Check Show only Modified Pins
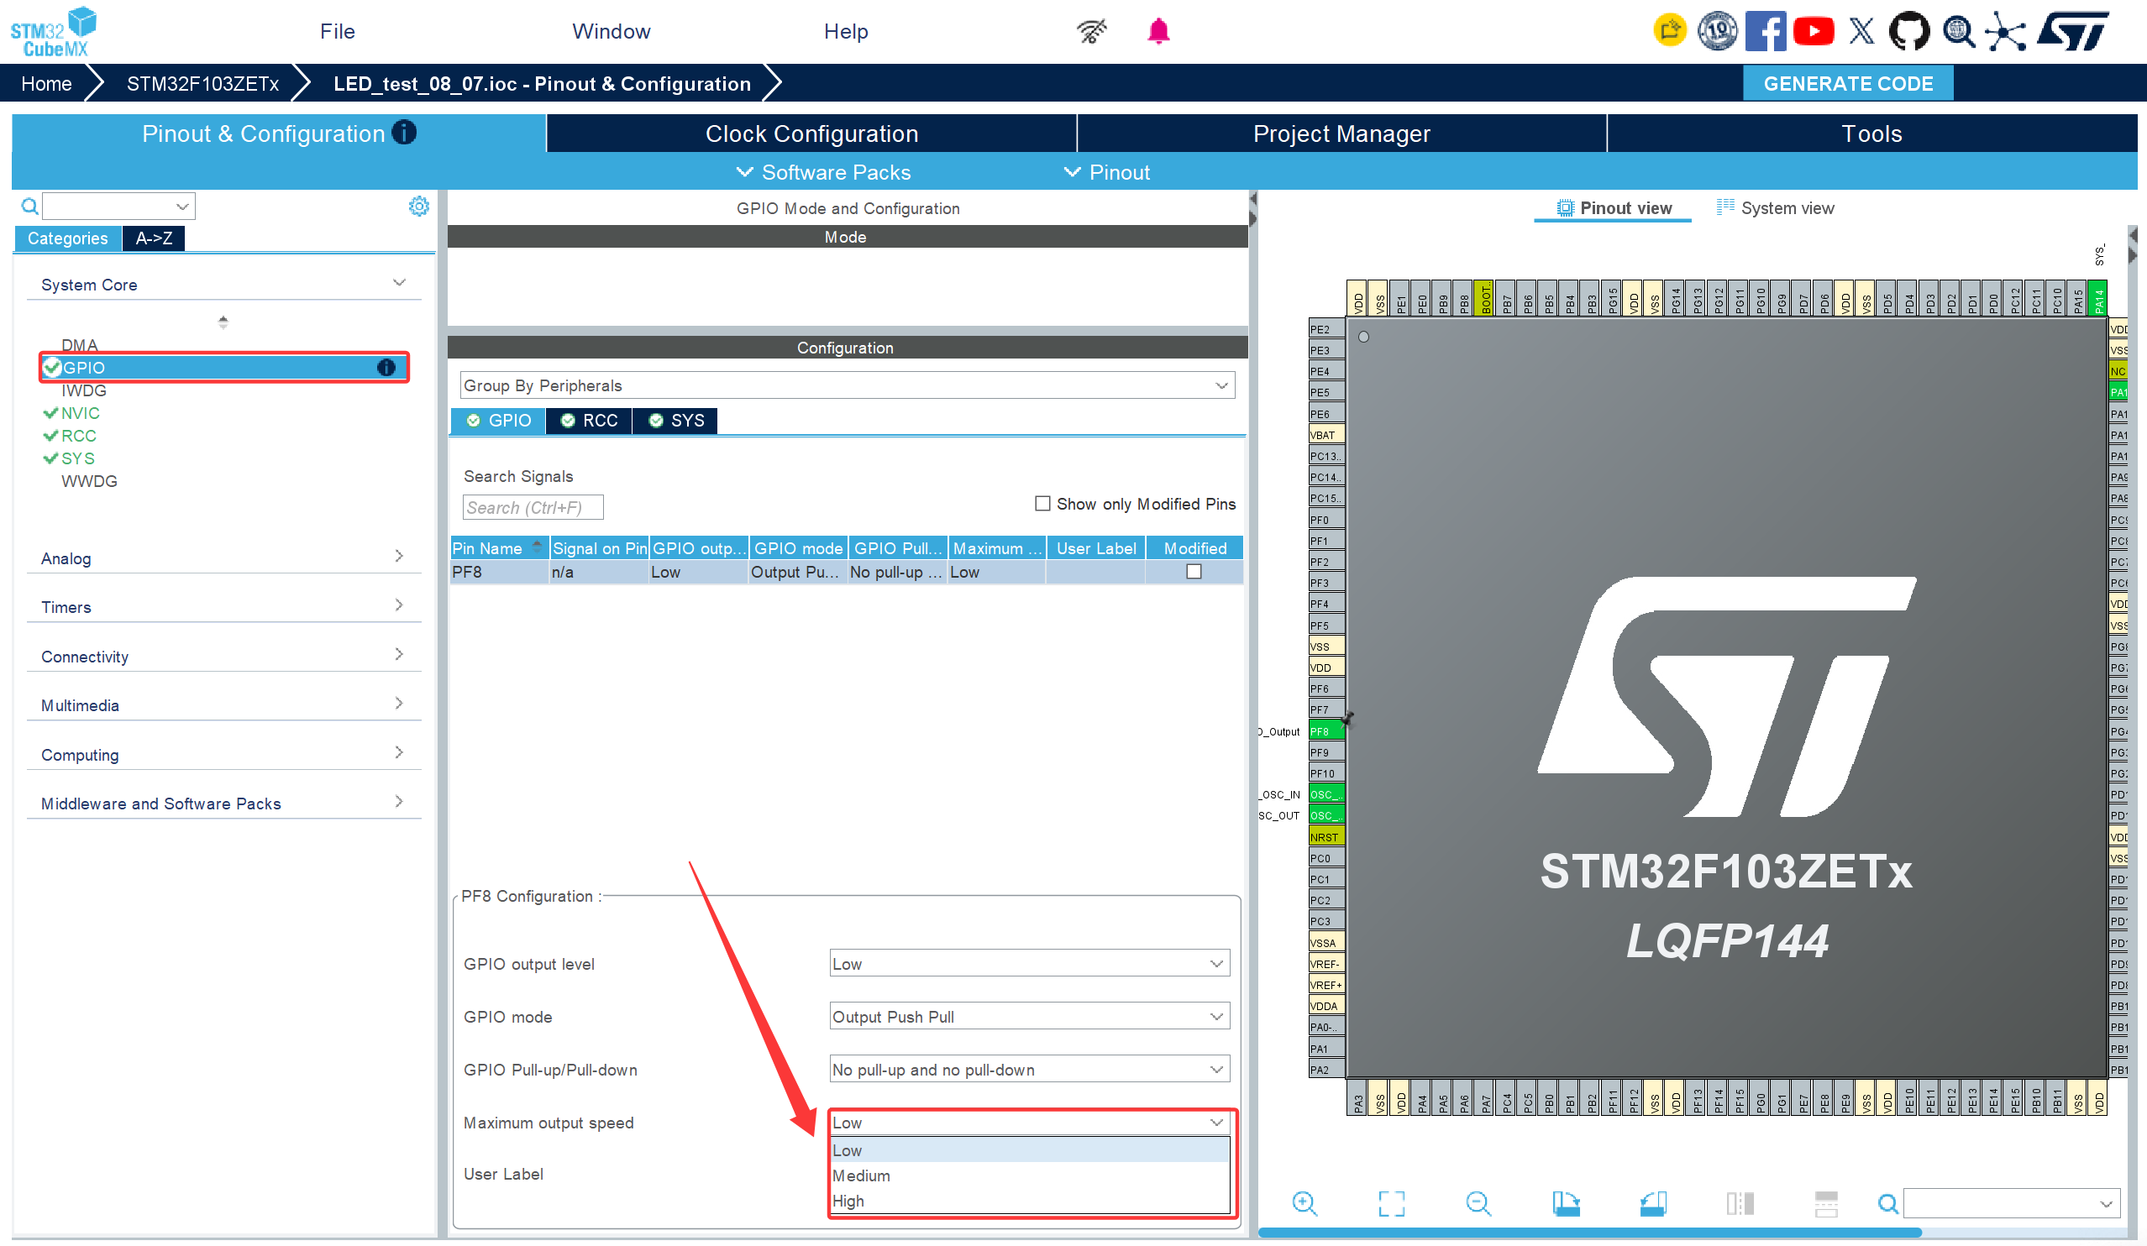2147x1246 pixels. [1042, 503]
